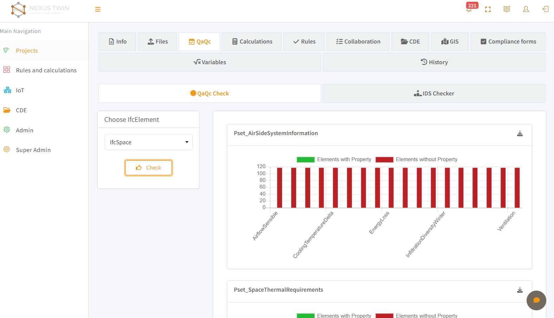Download Pset_SpaceThermalRequirements chart
Screen dimensions: 554x318
click(520, 290)
